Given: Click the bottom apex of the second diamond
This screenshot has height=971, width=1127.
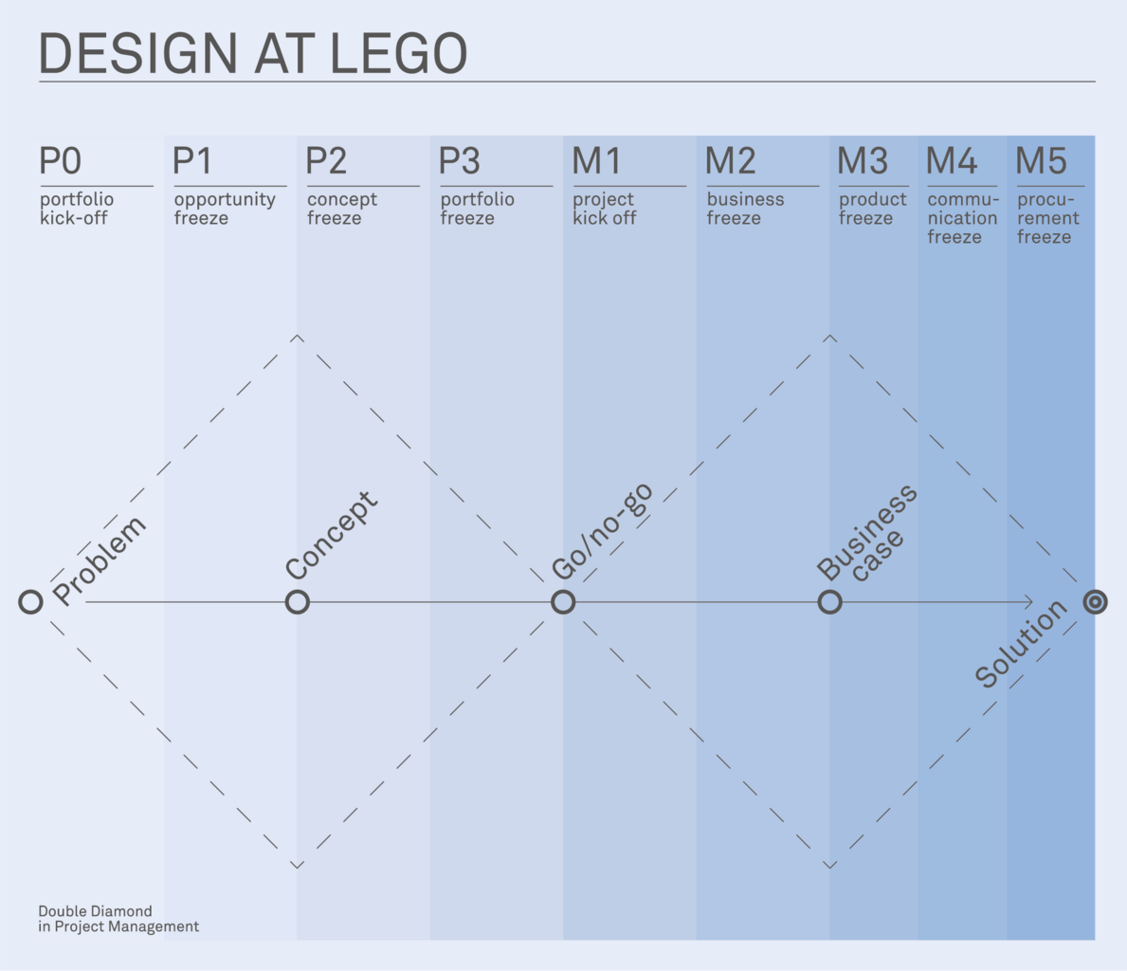Looking at the screenshot, I should 829,865.
